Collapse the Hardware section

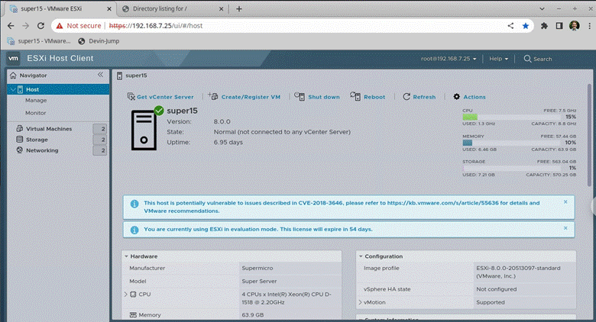coord(126,256)
